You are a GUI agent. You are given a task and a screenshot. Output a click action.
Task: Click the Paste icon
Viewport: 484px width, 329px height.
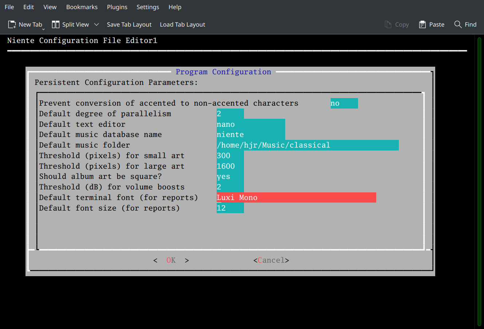click(431, 24)
